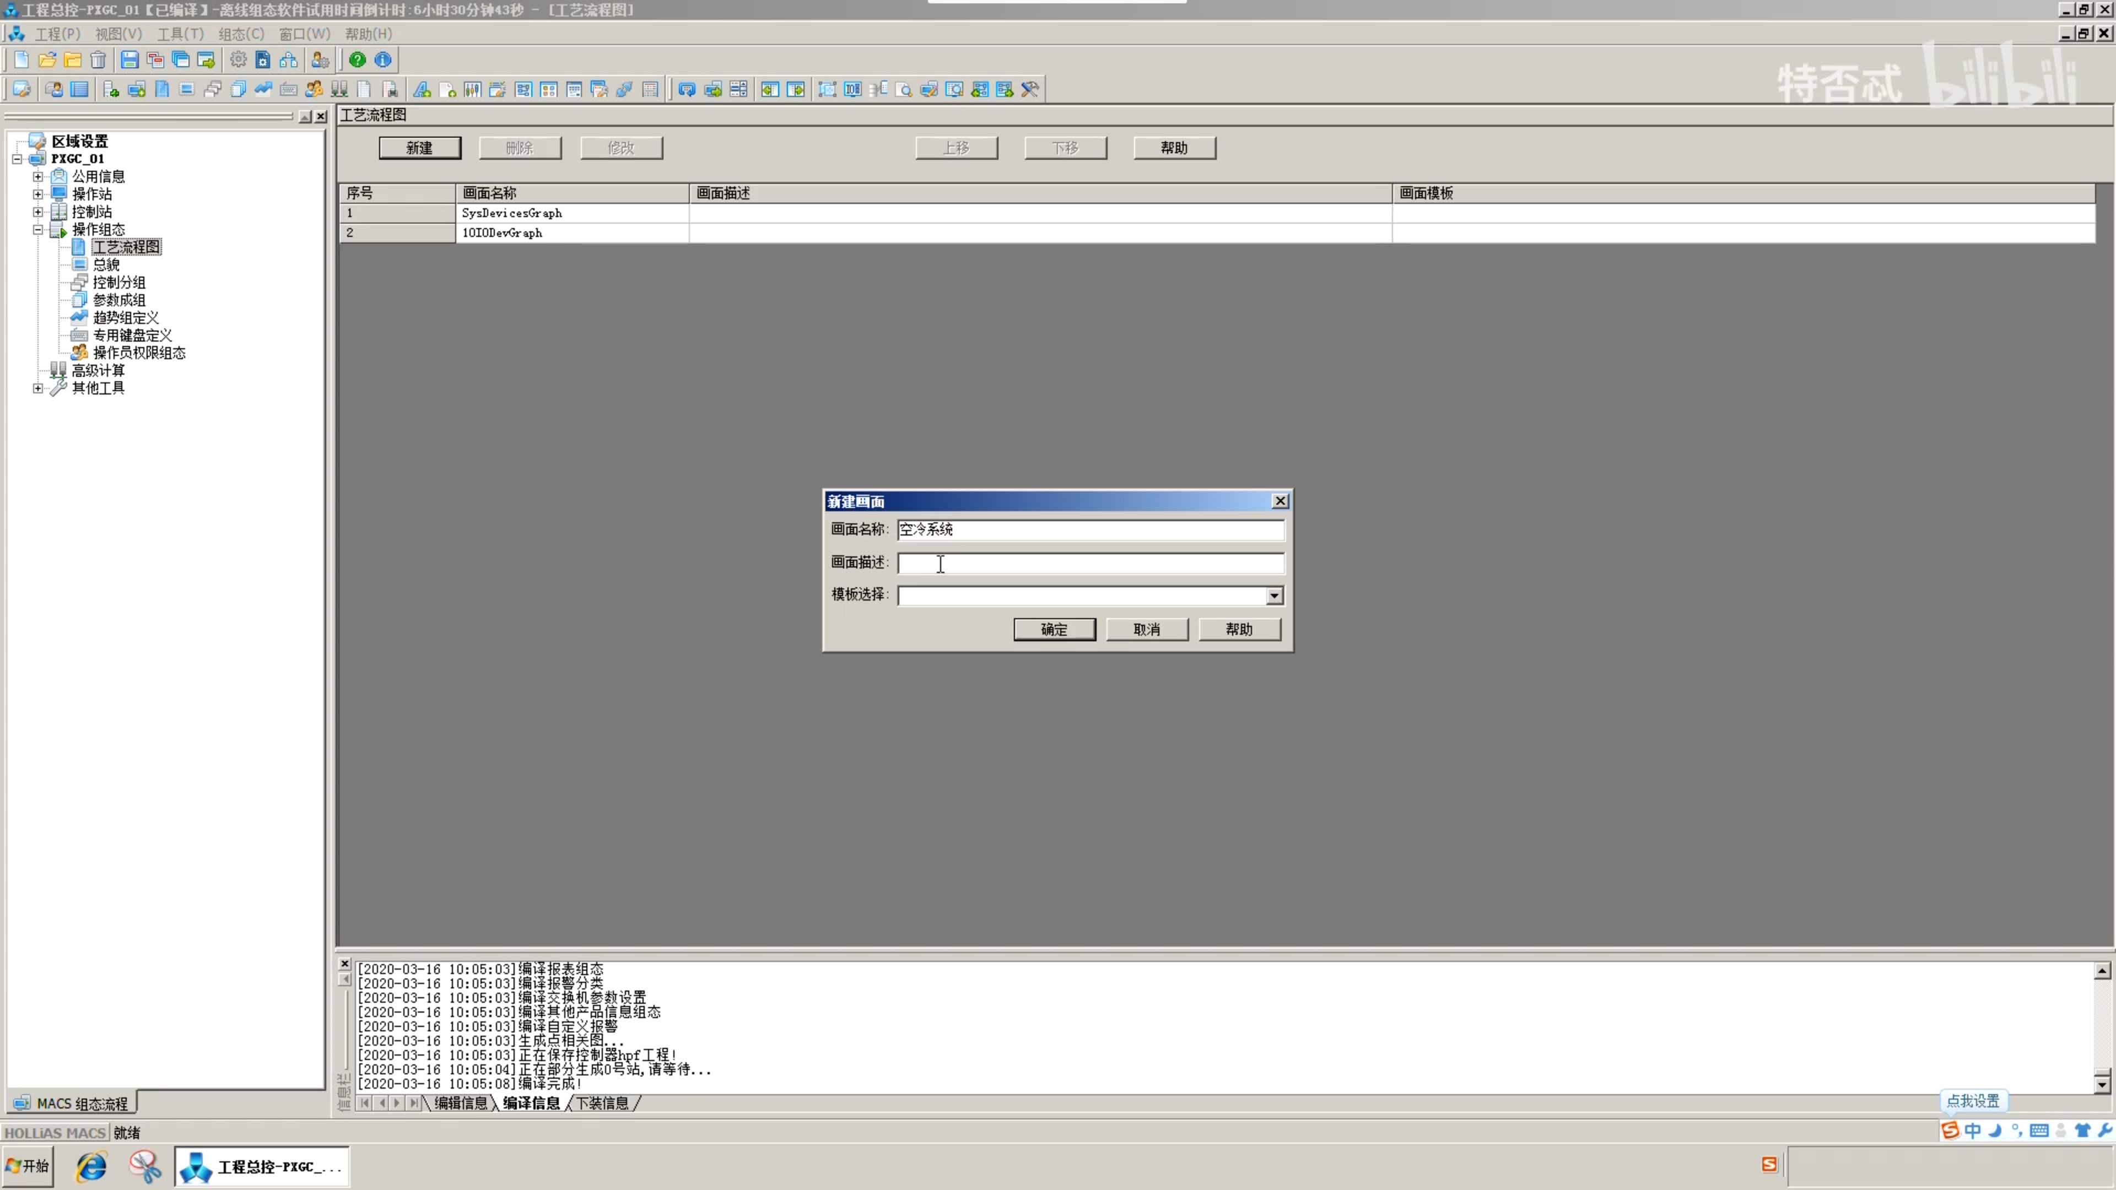Expand the 操作站 tree node
Viewport: 2116px width, 1190px height.
38,194
